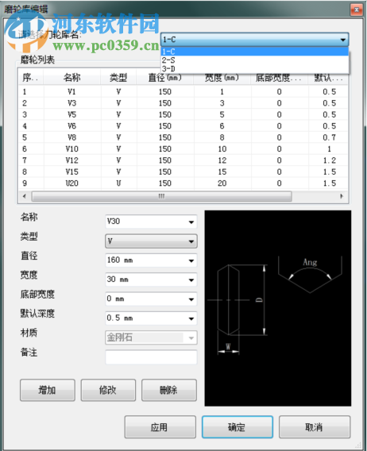The image size is (367, 451).
Task: Select row V8 in the wheel list
Action: point(183,137)
